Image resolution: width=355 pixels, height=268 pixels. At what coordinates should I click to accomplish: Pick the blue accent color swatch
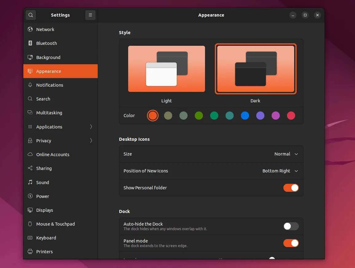tap(245, 116)
